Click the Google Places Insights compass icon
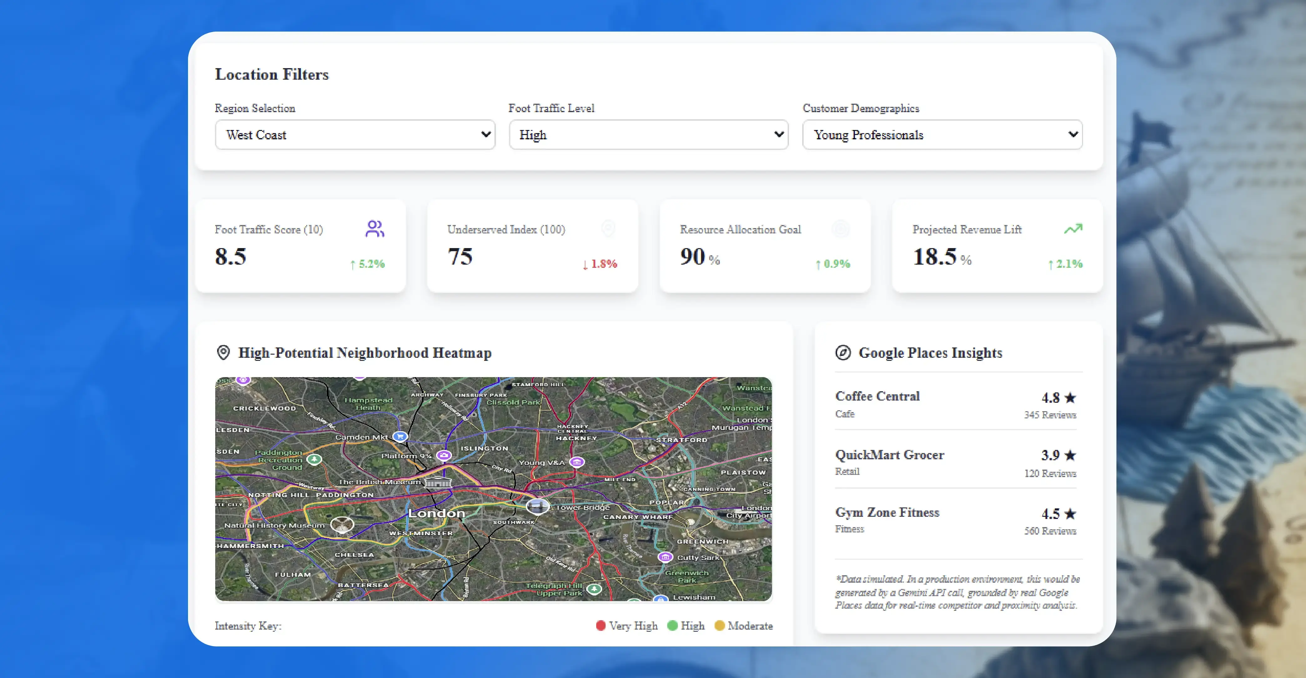 843,352
